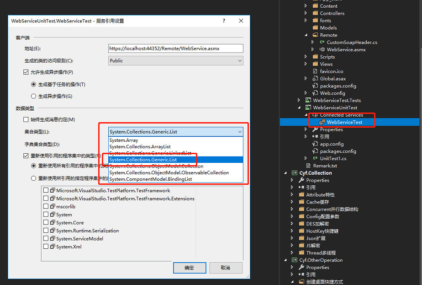Click the Controllers folder icon
This screenshot has width=422, height=285.
(315, 13)
